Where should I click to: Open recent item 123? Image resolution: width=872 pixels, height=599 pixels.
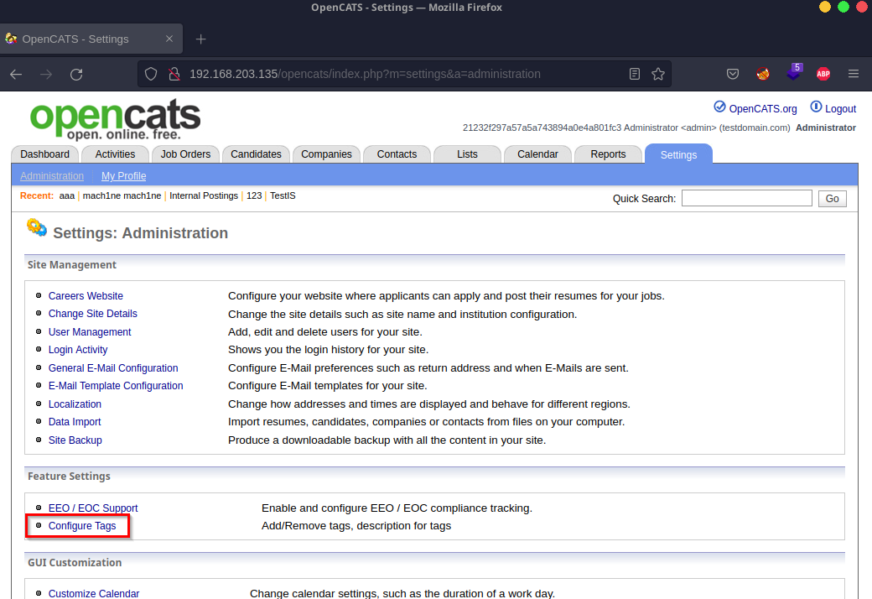[254, 196]
